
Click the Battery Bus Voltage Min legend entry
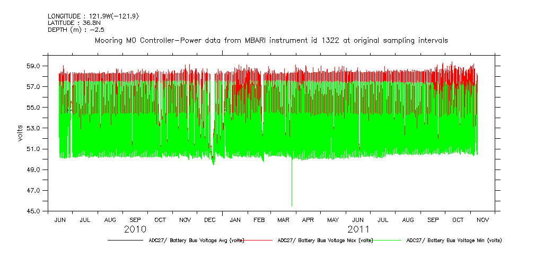pyautogui.click(x=453, y=241)
